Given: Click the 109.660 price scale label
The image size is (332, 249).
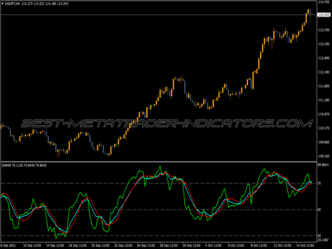Looking at the screenshot, I should (324, 142).
